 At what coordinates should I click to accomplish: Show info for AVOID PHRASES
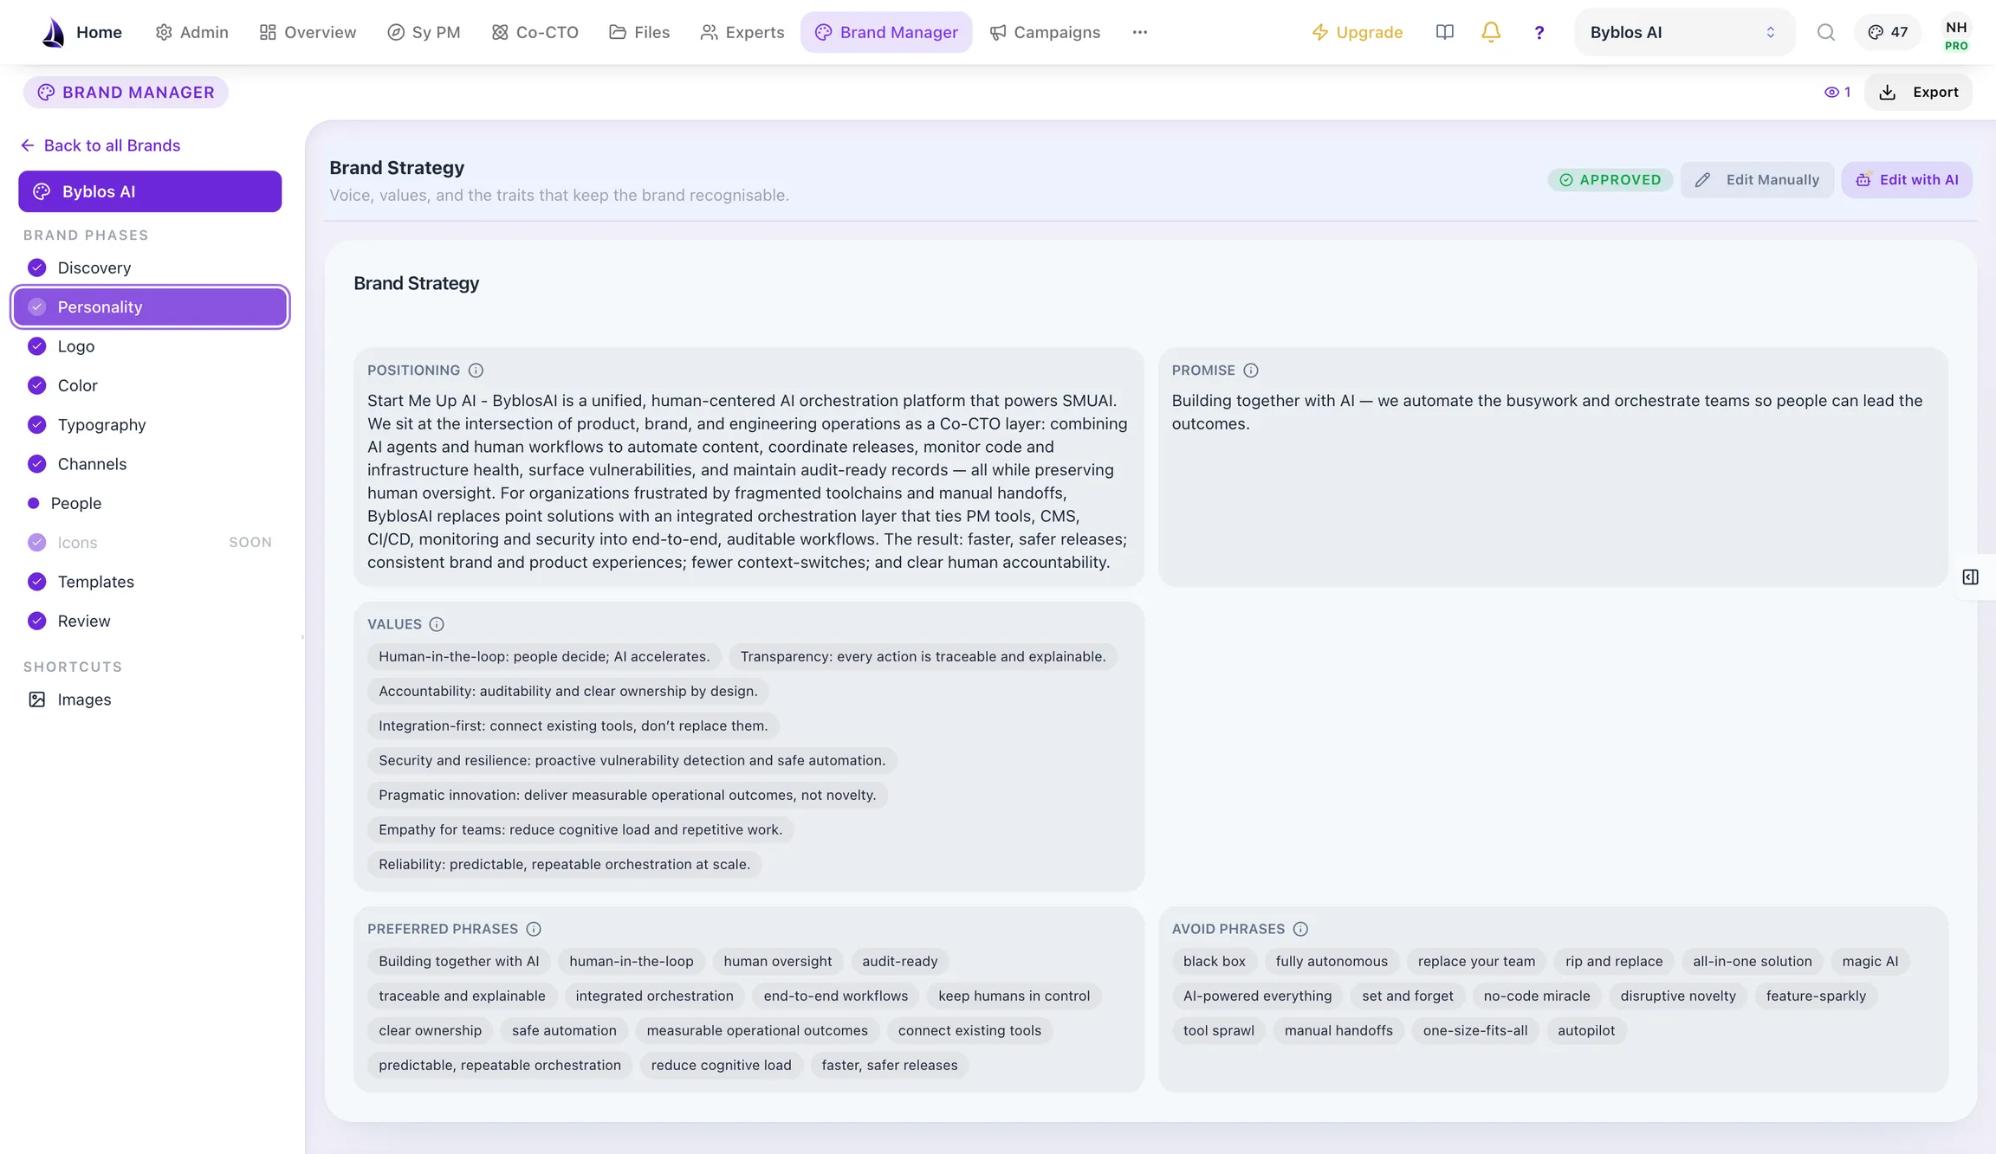pyautogui.click(x=1300, y=929)
